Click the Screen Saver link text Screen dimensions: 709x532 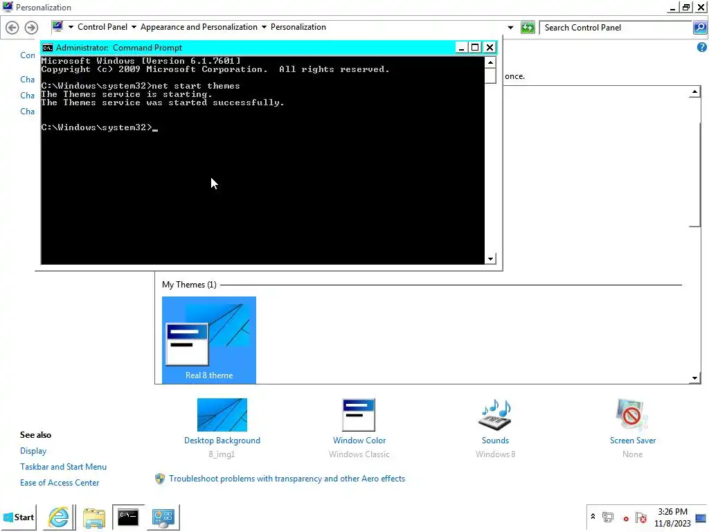[x=633, y=441]
